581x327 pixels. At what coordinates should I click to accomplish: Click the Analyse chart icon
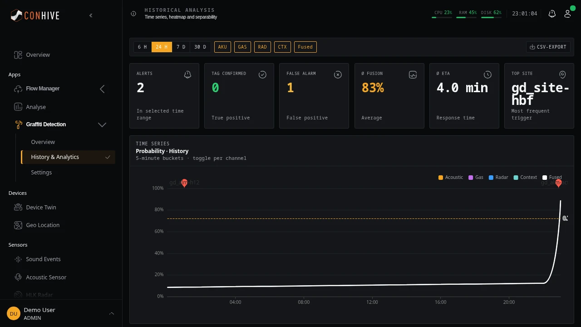click(x=18, y=107)
